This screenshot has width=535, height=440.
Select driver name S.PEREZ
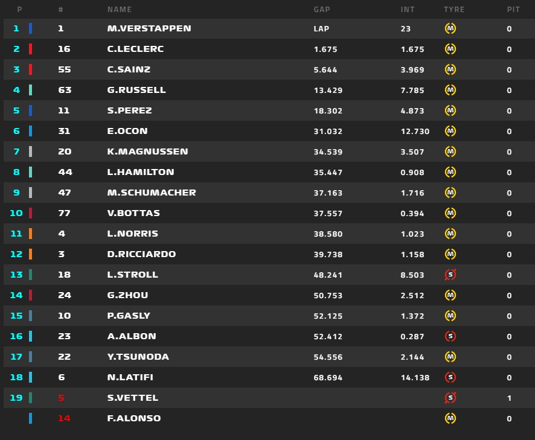pos(130,110)
